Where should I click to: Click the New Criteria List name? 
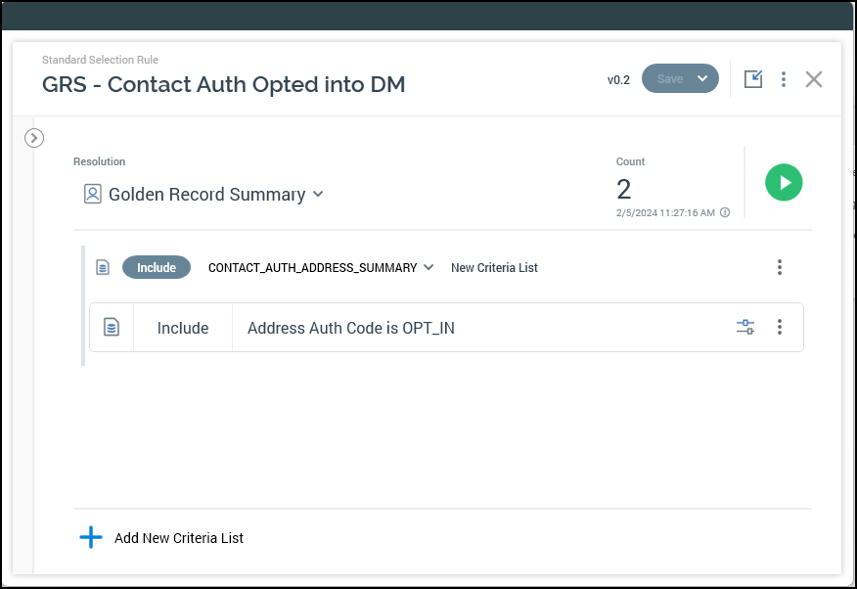pos(494,268)
